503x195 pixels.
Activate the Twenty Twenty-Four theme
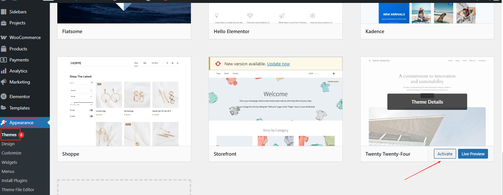445,154
